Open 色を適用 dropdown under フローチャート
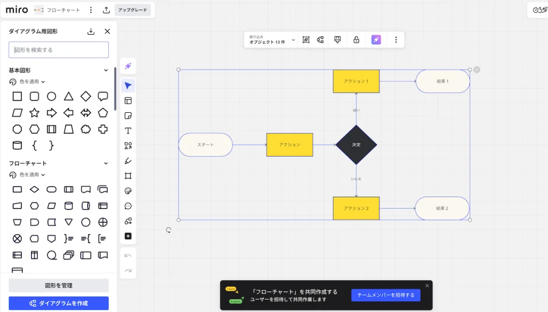Image resolution: width=548 pixels, height=312 pixels. tap(27, 175)
